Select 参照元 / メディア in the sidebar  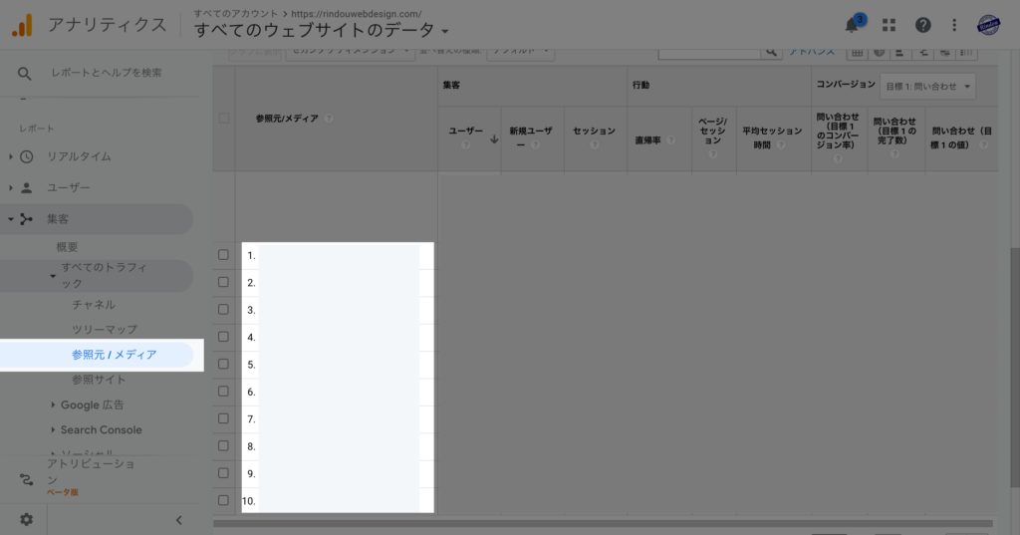tap(114, 355)
